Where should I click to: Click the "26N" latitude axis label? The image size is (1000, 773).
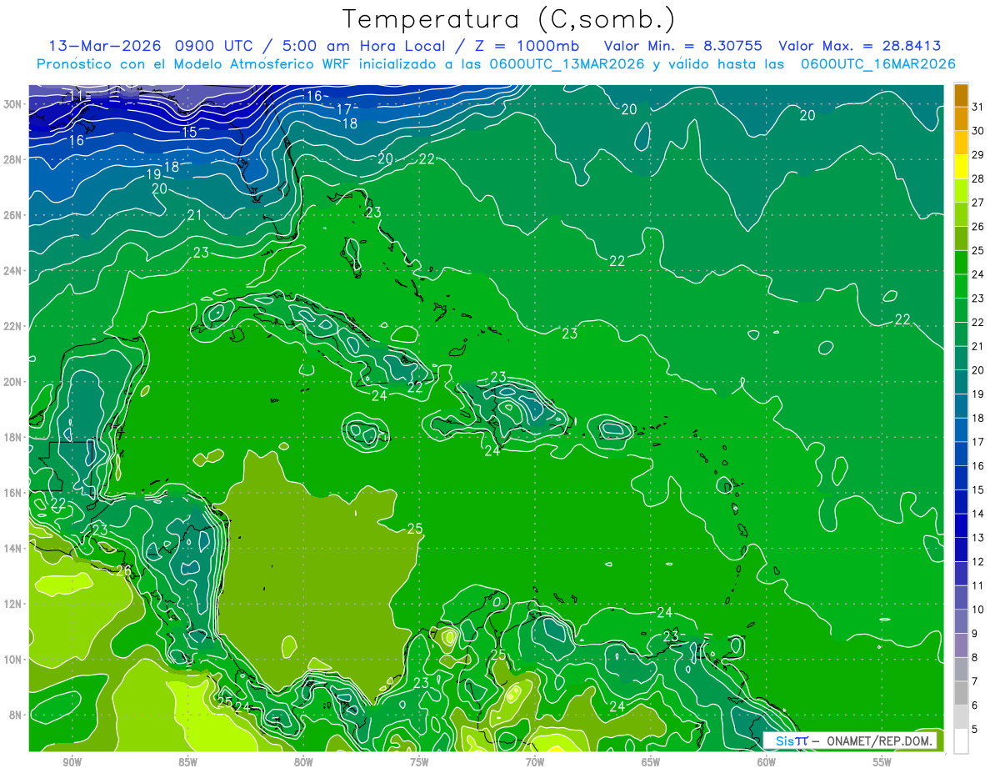12,215
